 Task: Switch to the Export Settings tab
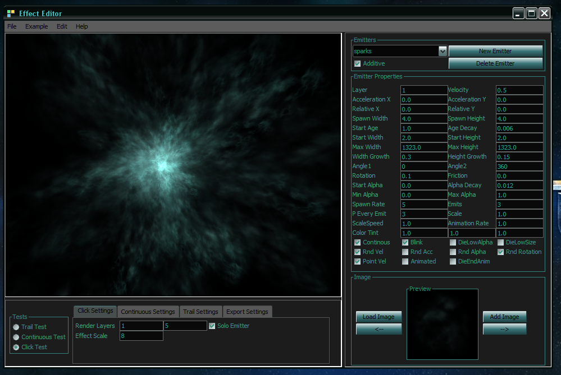pyautogui.click(x=247, y=312)
